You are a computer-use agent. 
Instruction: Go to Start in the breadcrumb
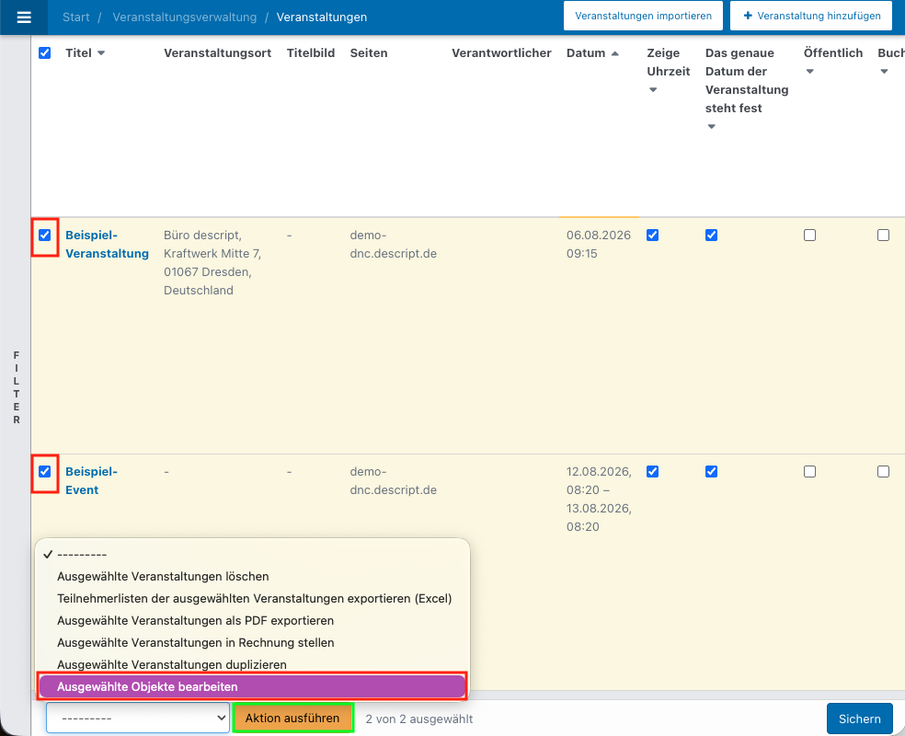click(x=76, y=17)
